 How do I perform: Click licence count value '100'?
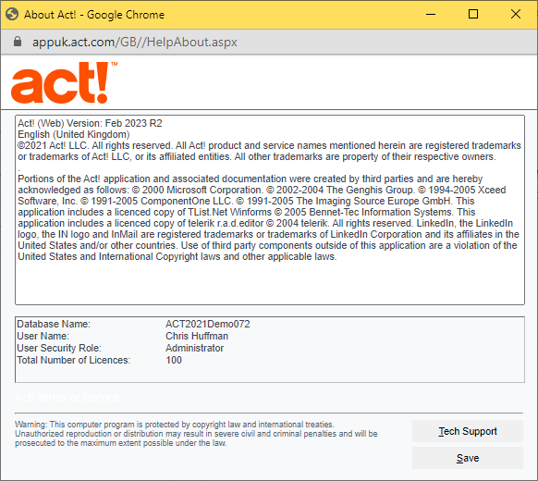(174, 360)
